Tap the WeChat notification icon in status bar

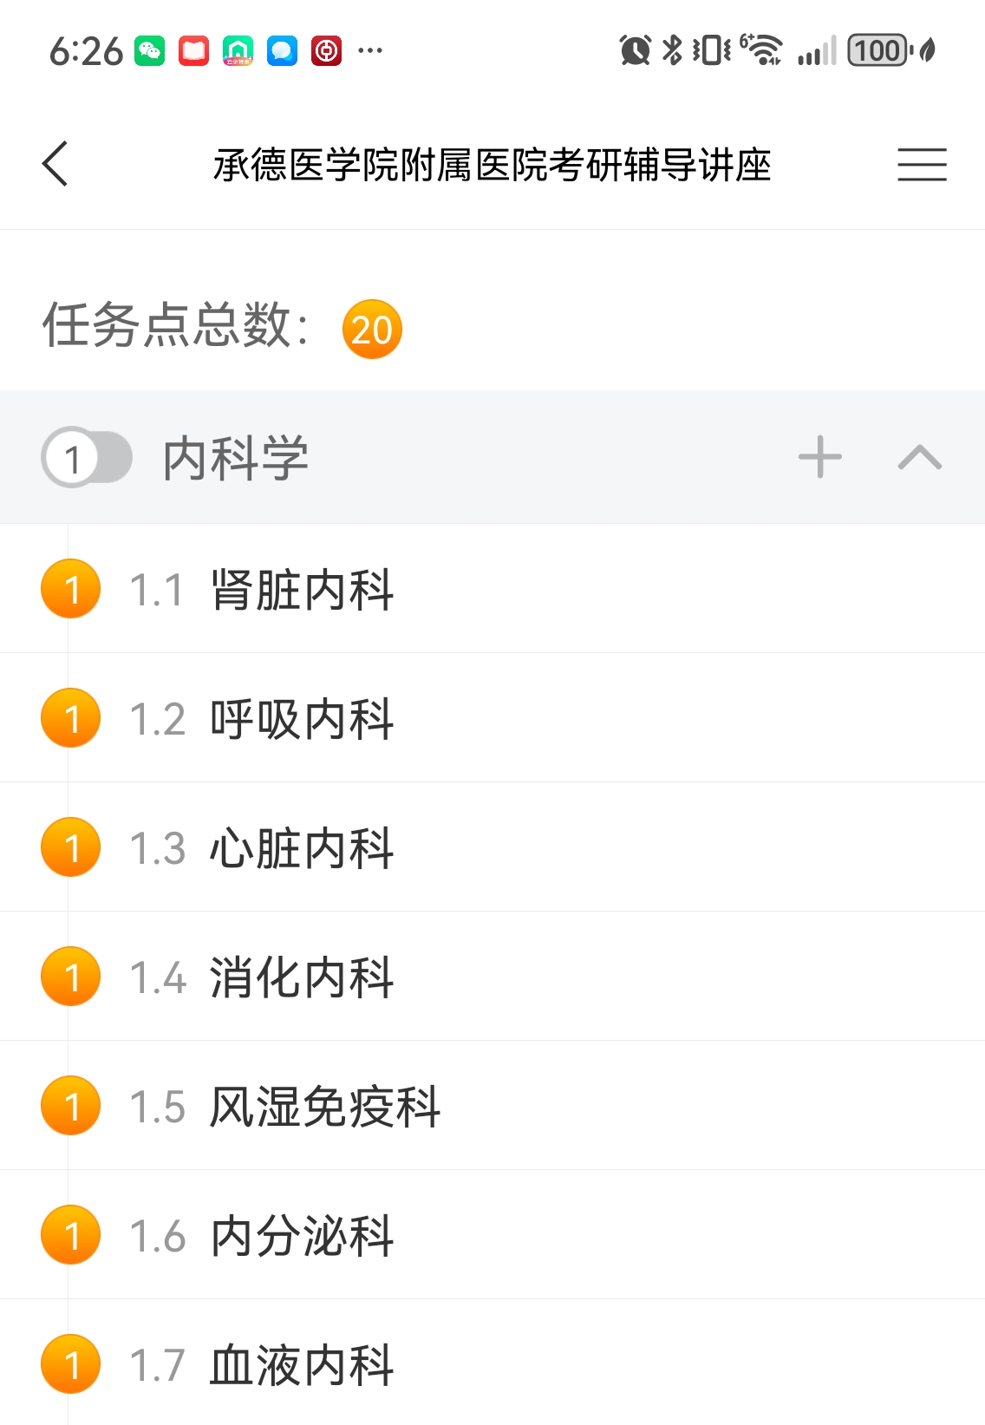[x=150, y=50]
